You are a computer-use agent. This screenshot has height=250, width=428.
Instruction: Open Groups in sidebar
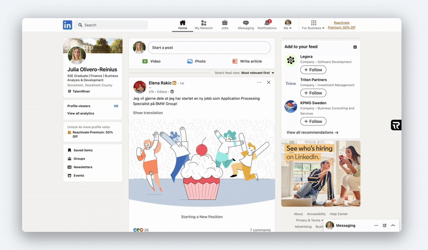coord(77,159)
